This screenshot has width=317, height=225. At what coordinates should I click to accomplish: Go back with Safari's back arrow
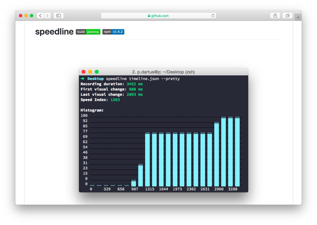coord(40,16)
